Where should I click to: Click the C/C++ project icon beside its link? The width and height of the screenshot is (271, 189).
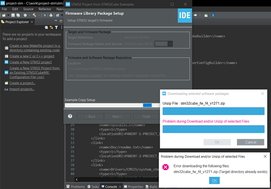(x=7, y=56)
